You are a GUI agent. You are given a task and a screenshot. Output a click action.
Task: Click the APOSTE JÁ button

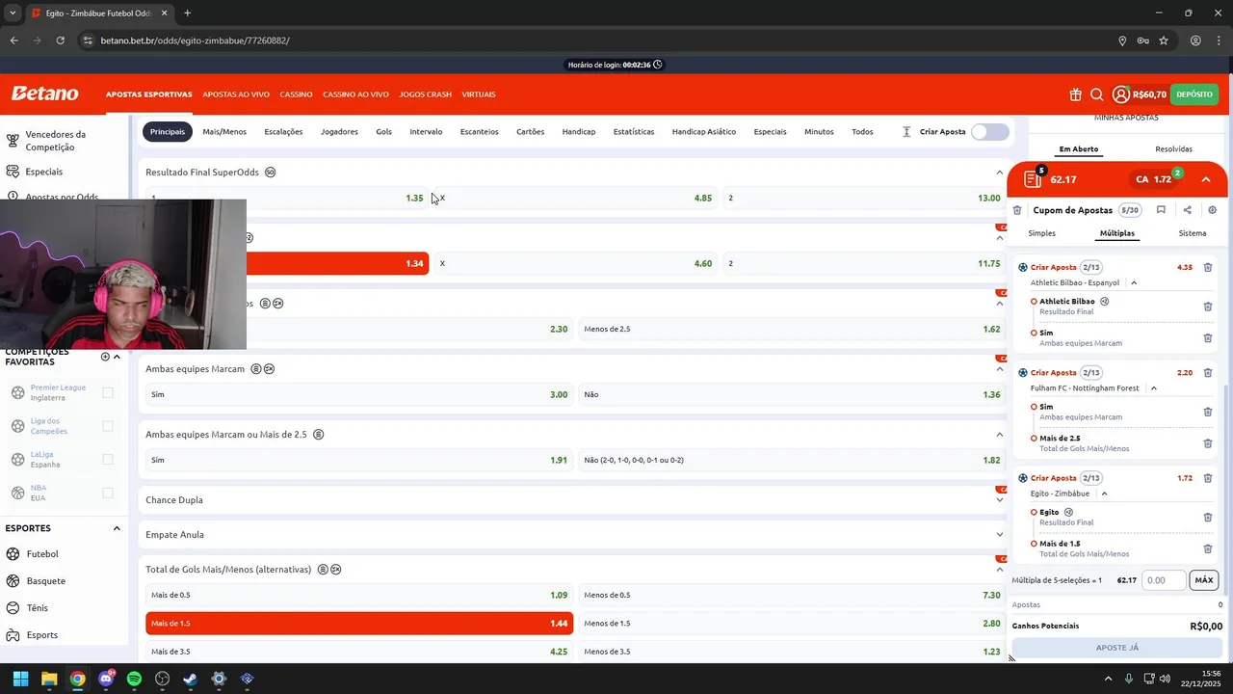1117,648
